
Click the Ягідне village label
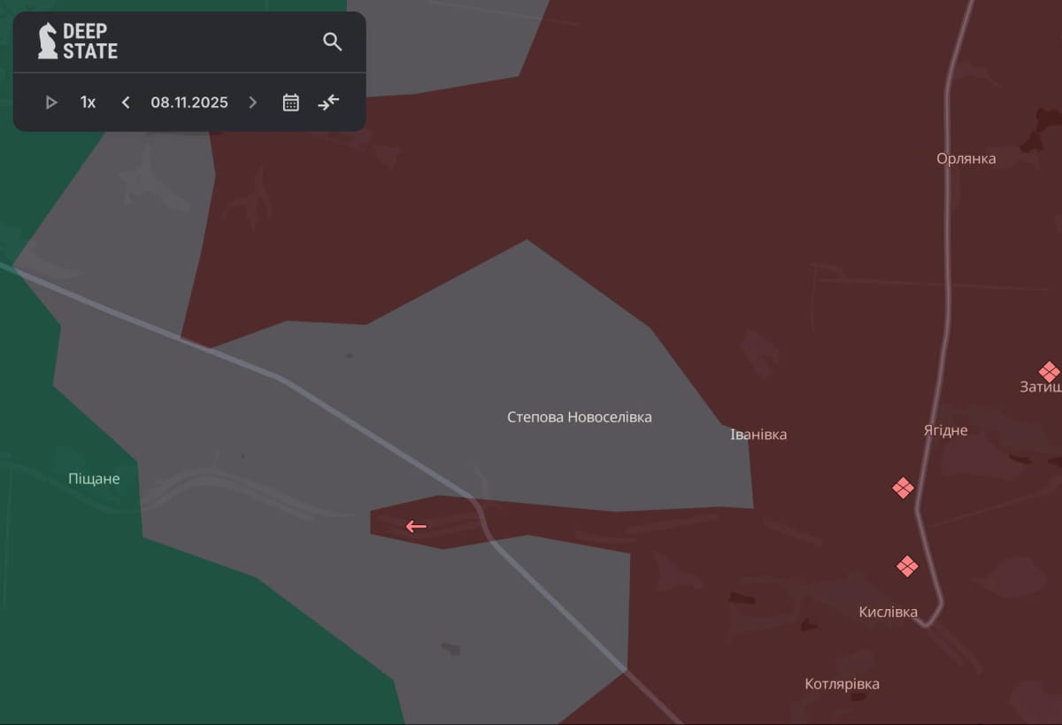coord(945,430)
